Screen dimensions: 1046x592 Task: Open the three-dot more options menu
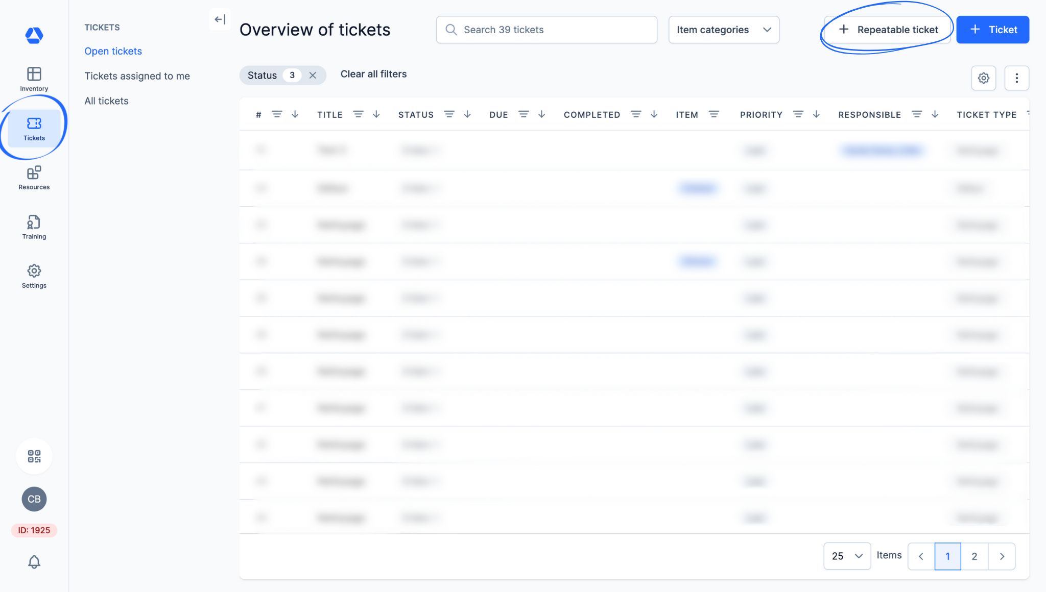pos(1016,78)
